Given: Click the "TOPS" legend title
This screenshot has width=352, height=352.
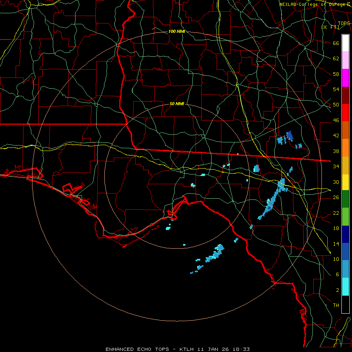Looking at the screenshot, I should tap(344, 23).
